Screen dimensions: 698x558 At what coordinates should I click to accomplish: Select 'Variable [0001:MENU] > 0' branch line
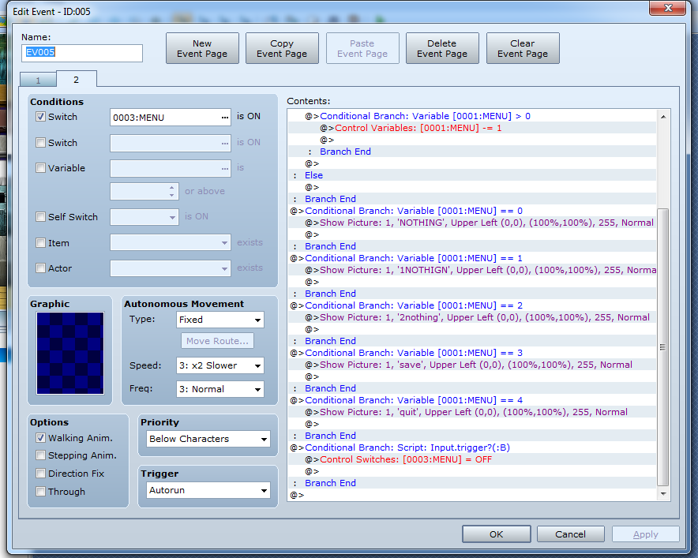coord(472,116)
